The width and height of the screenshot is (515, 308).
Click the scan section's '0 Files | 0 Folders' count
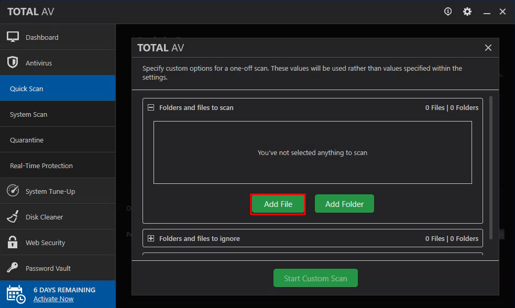(452, 108)
